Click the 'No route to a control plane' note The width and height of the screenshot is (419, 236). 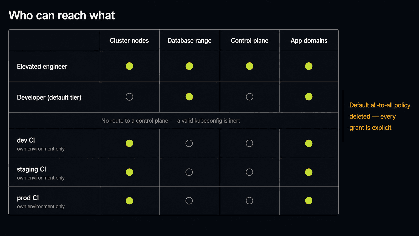171,121
